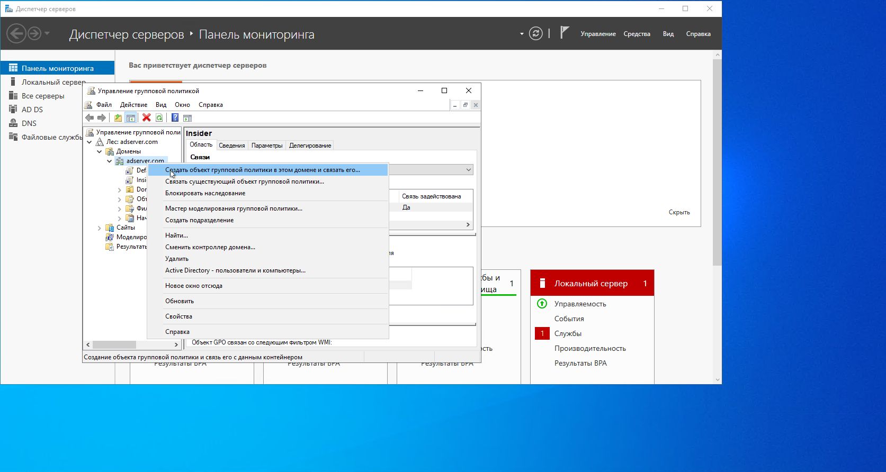The image size is (886, 472).
Task: Click the notifications flag icon
Action: pos(565,33)
